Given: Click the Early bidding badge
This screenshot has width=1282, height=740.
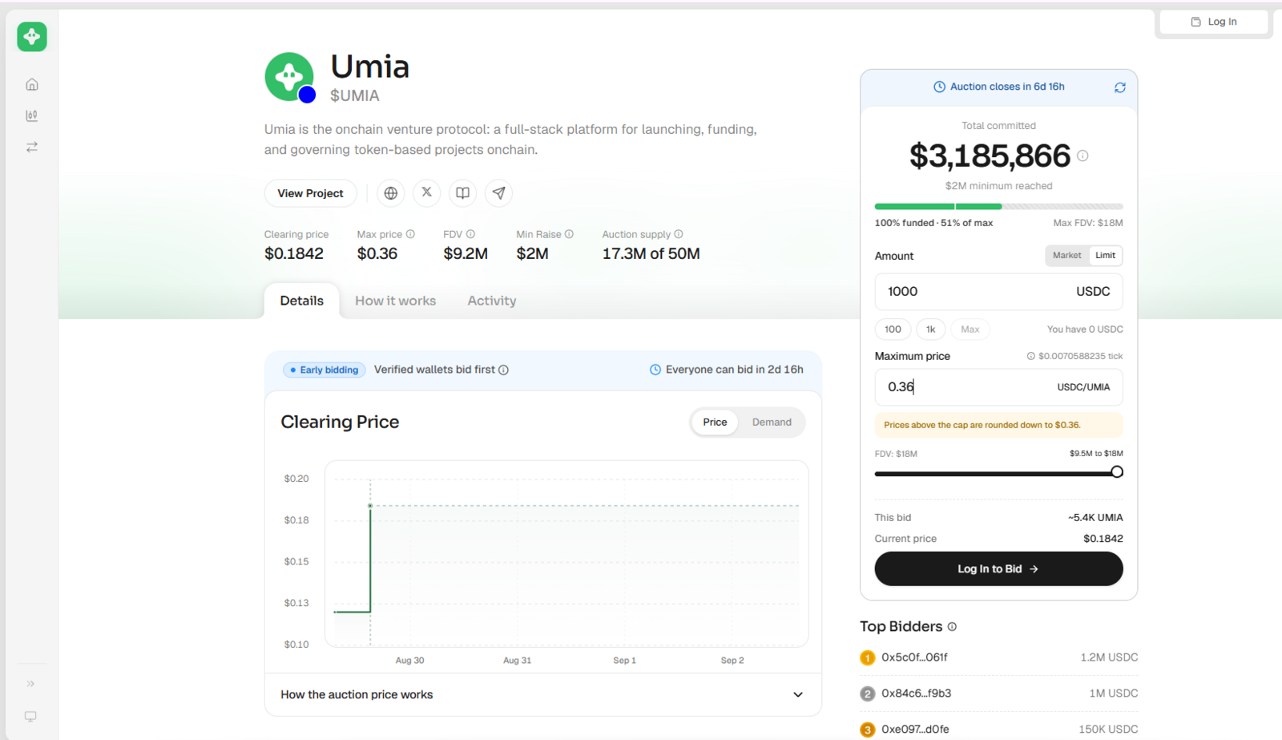Looking at the screenshot, I should (325, 370).
